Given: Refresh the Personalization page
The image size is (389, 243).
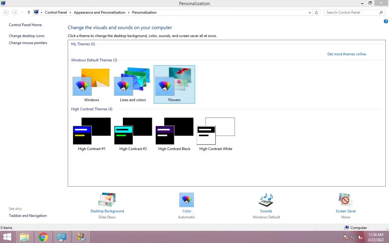Looking at the screenshot, I should click(x=316, y=12).
